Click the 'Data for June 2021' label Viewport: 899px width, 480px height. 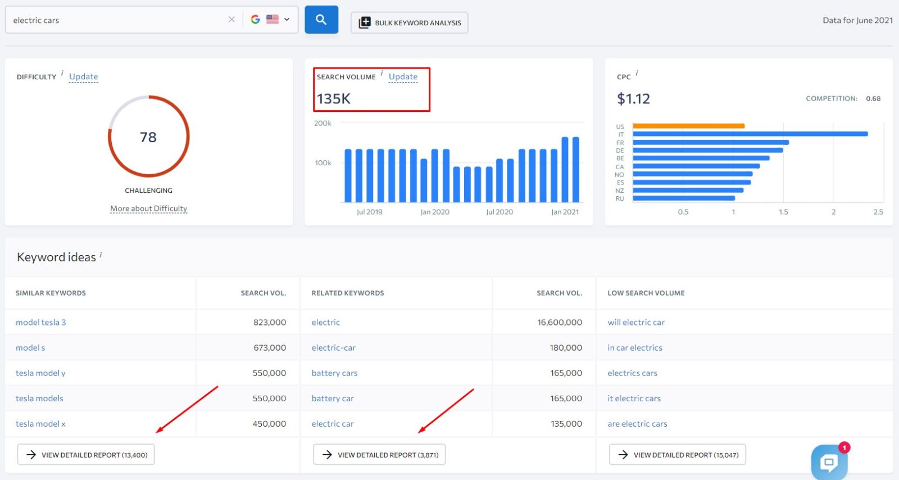point(857,20)
